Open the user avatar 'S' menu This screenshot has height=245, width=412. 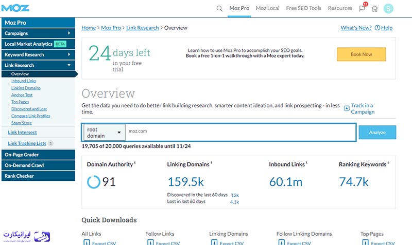[x=388, y=9]
